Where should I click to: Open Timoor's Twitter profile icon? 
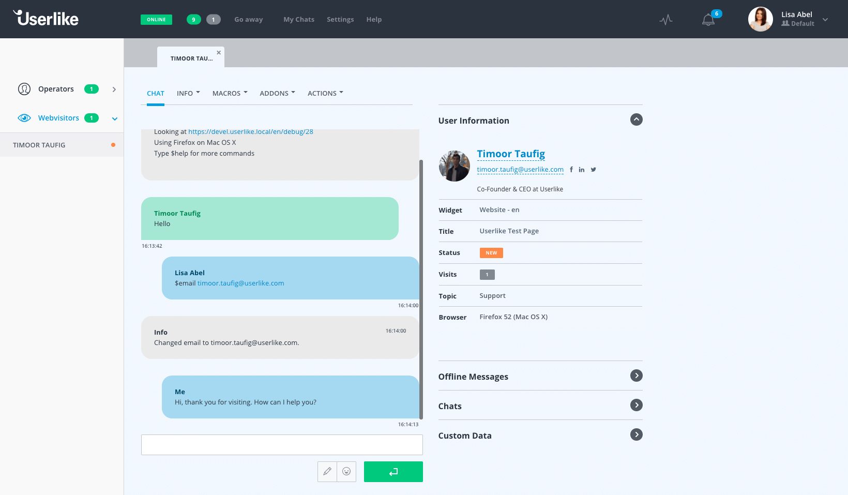[594, 170]
